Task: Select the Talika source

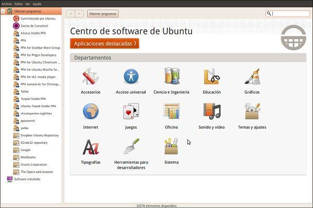Action: point(25,91)
